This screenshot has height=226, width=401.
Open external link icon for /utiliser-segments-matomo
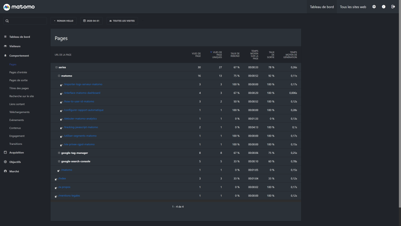[61, 137]
